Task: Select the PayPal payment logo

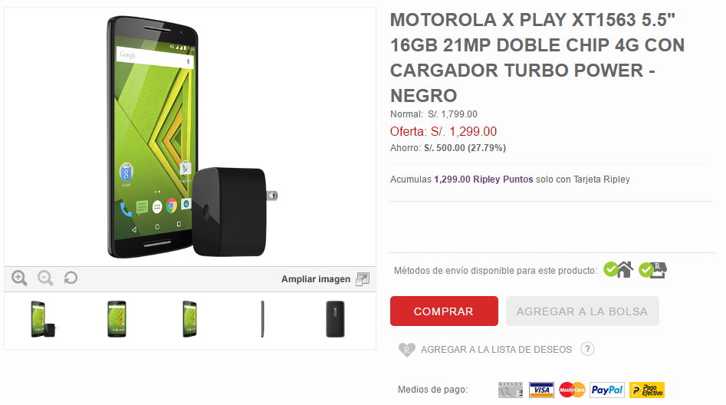Action: 607,390
